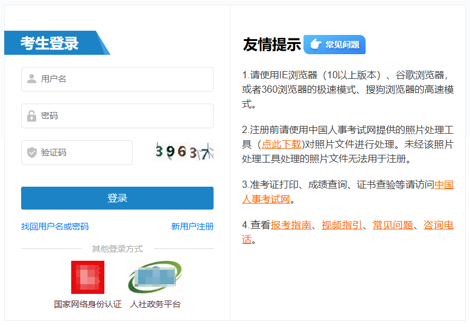470x327 pixels.
Task: Click the padlock icon in password field
Action: point(32,116)
